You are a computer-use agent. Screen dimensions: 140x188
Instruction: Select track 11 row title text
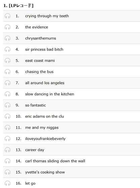(42, 128)
